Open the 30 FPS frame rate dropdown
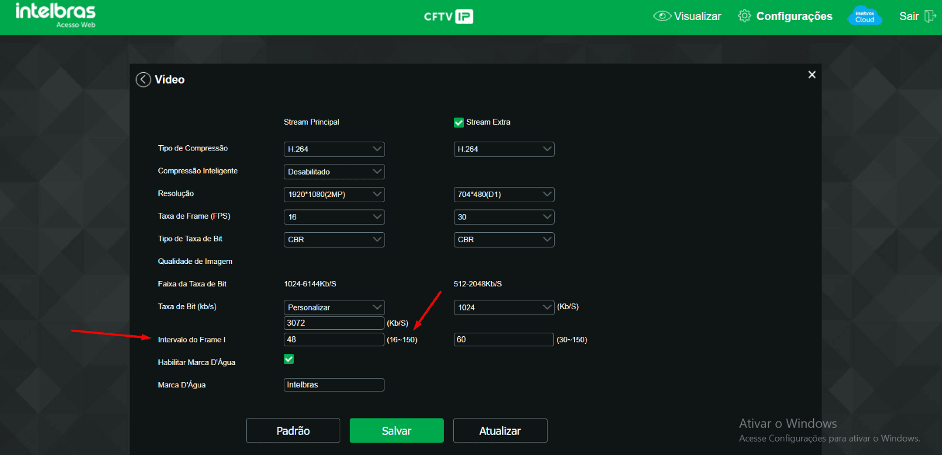The height and width of the screenshot is (455, 942). (504, 217)
